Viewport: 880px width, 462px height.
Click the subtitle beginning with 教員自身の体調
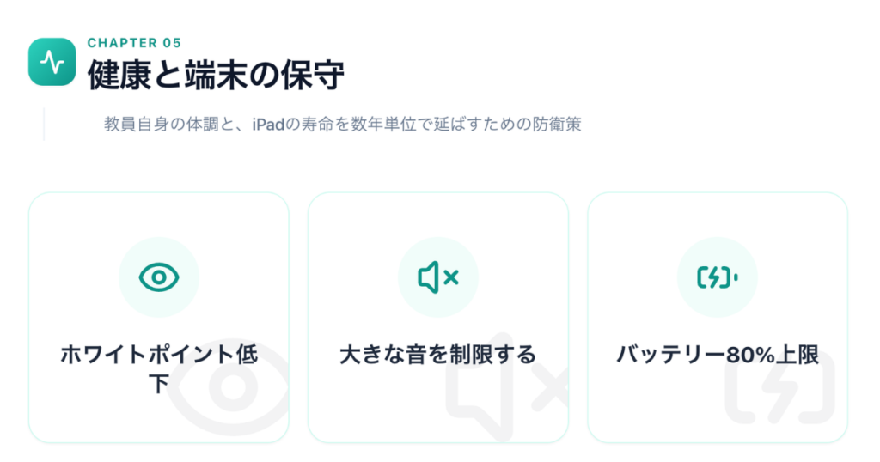342,124
